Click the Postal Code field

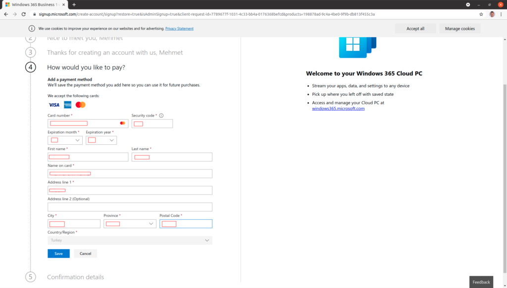186,224
